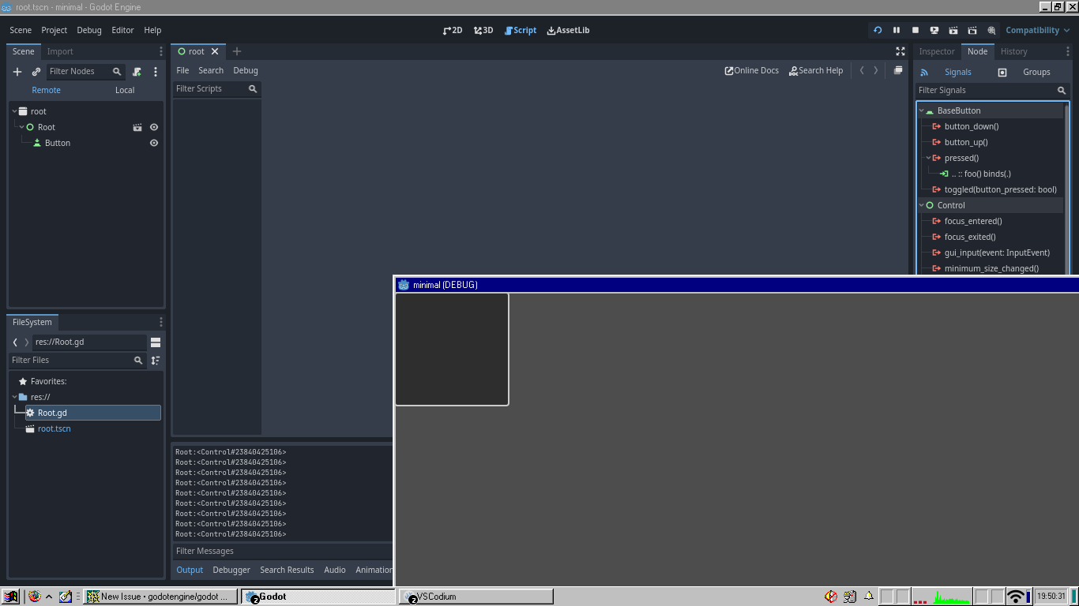
Task: Pause the running scene
Action: [x=897, y=30]
